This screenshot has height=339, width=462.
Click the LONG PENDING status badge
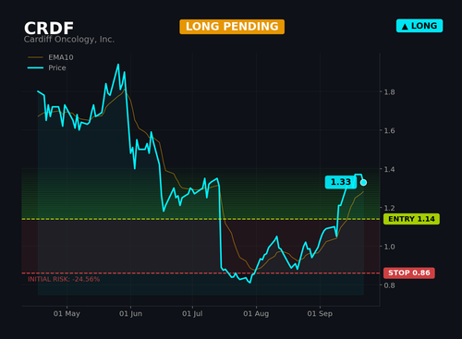coord(232,27)
